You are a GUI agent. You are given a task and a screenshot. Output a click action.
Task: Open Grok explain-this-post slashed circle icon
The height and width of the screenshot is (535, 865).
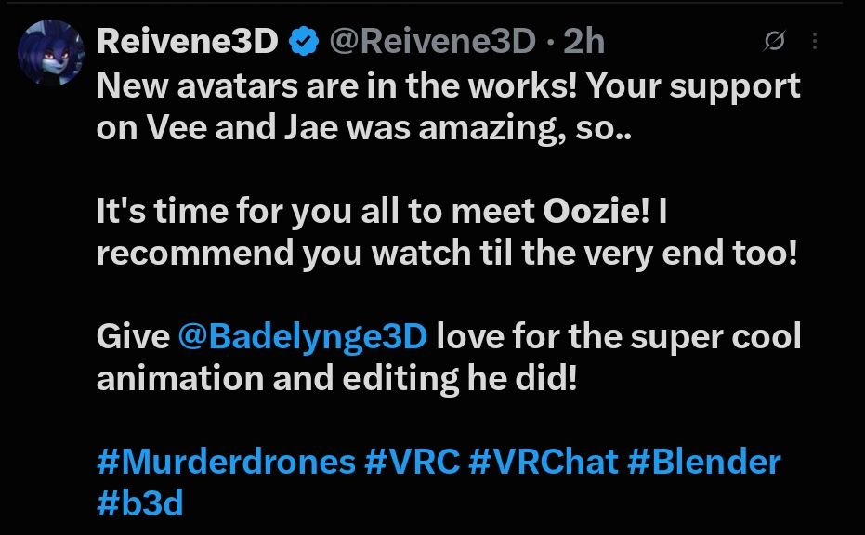click(774, 41)
